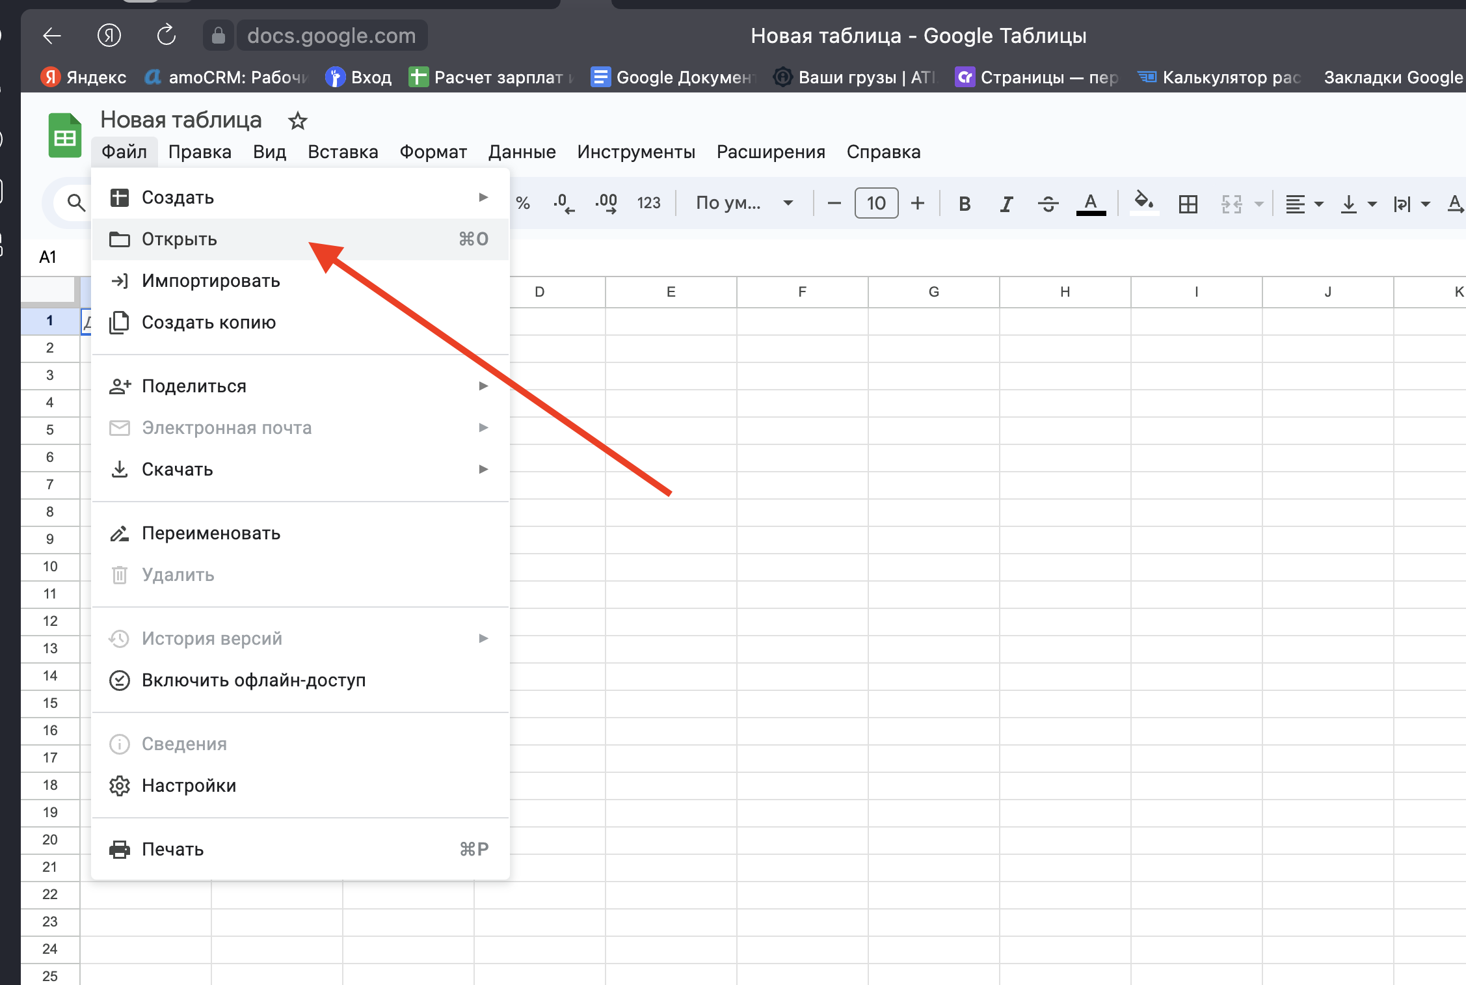The height and width of the screenshot is (985, 1466).
Task: Click the search magnifier in toolbar
Action: tap(76, 203)
